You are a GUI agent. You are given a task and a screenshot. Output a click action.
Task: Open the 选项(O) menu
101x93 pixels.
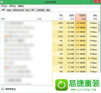click(x=12, y=6)
